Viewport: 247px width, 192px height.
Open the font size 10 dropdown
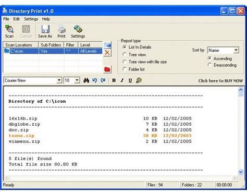pyautogui.click(x=77, y=80)
